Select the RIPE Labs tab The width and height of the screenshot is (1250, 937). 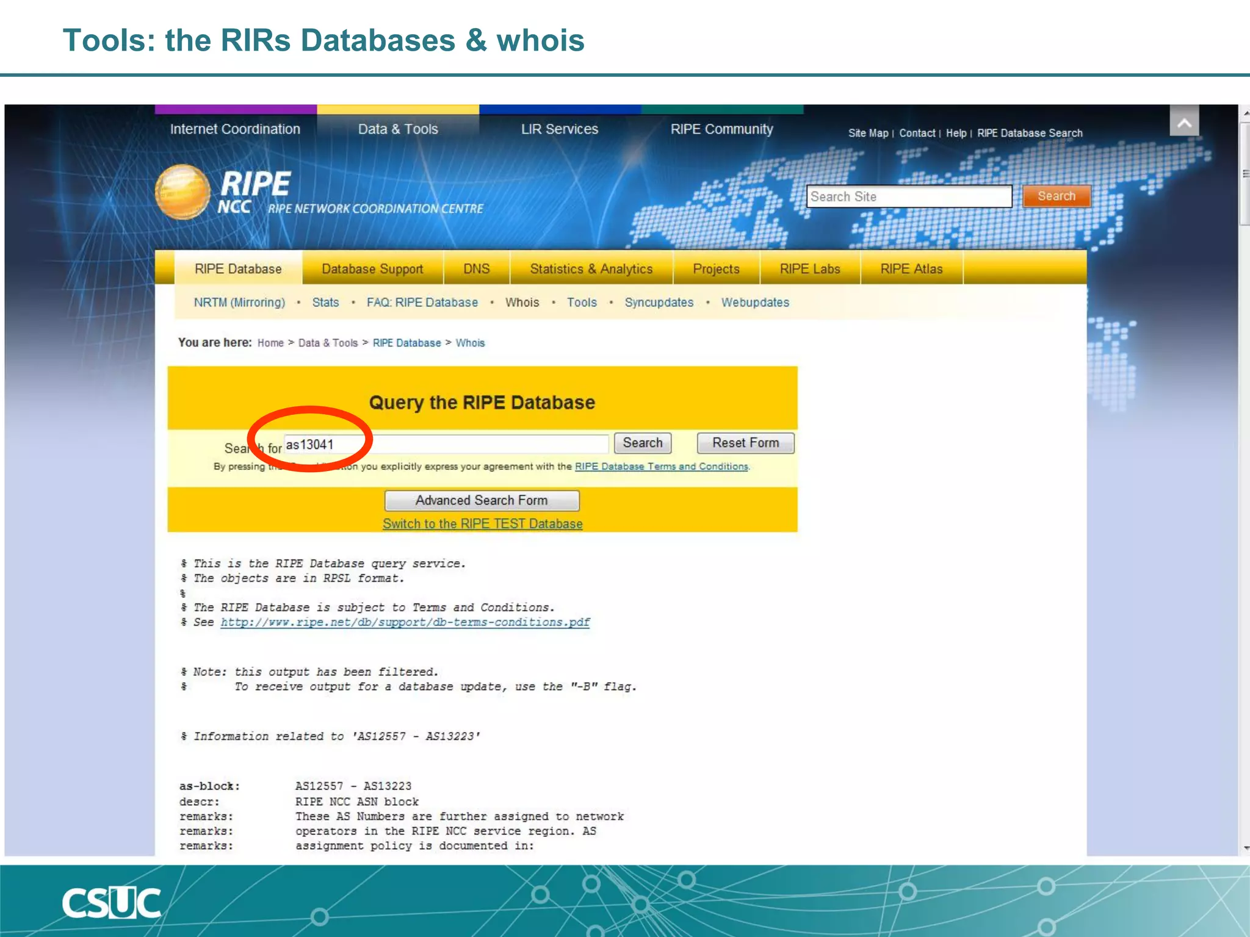click(x=810, y=268)
